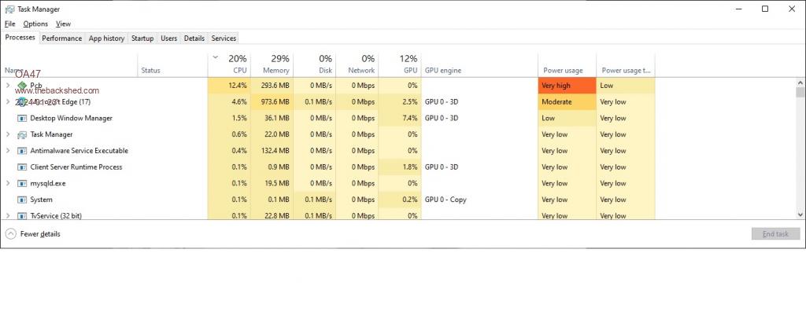Click the Pcb process icon
Viewport: 806px width, 319px height.
pyautogui.click(x=21, y=86)
